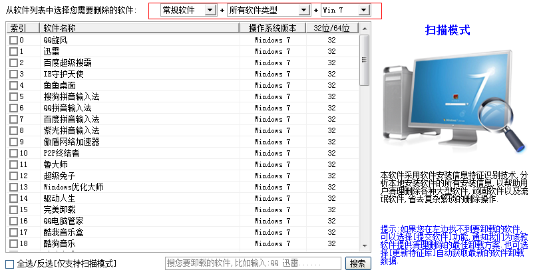Tick the 迅雷 row checkbox

(x=13, y=52)
